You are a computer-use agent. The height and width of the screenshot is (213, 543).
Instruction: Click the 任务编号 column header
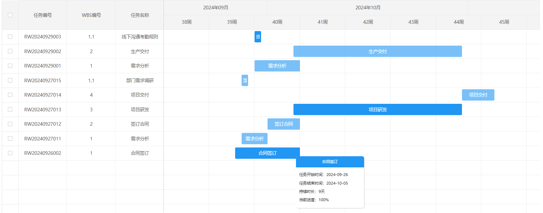pyautogui.click(x=42, y=15)
